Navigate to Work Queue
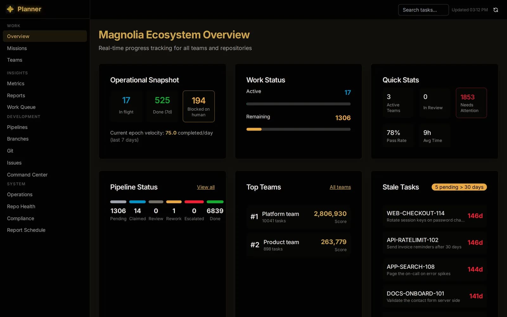The image size is (507, 317). coord(45,107)
